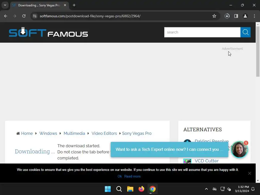260x195 pixels.
Task: Click the chat agent avatar
Action: (239, 150)
